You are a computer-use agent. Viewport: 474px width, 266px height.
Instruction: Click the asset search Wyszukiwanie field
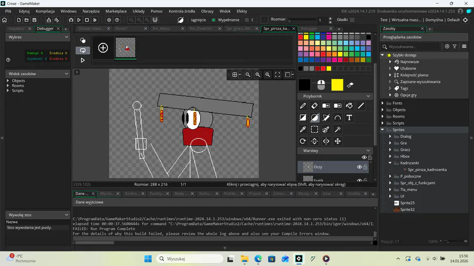(410, 47)
